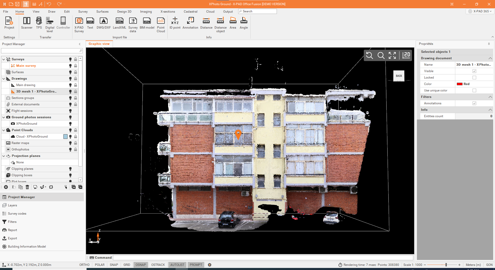Uncheck the Visible checkbox in properties

474,71
